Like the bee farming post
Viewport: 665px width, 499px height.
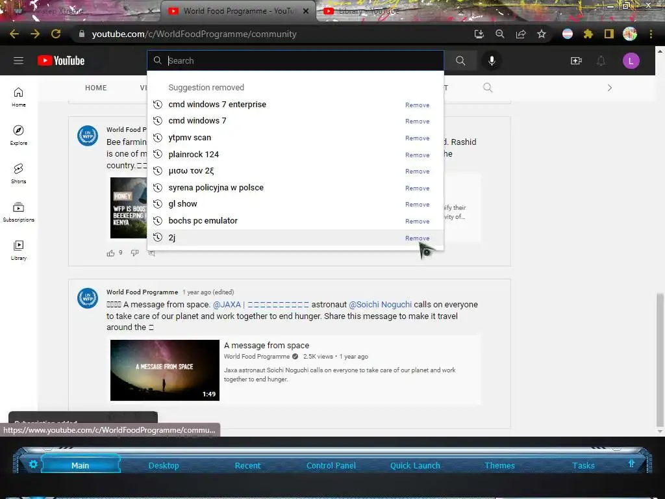click(x=110, y=253)
